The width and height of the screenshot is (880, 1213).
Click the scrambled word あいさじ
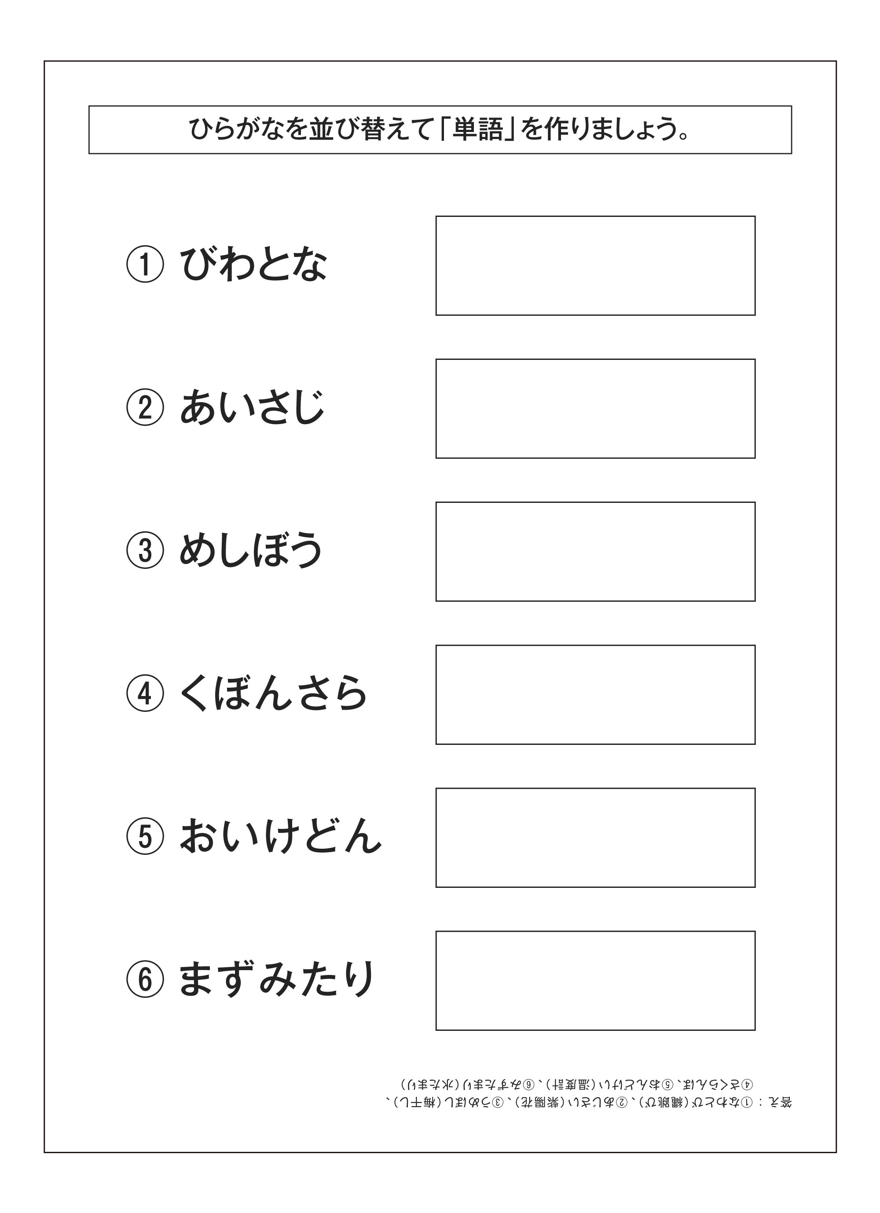click(252, 407)
